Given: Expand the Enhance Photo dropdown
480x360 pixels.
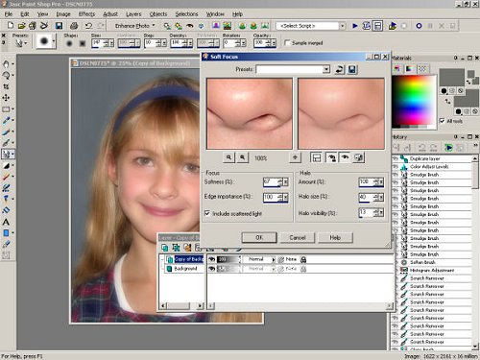Looking at the screenshot, I should tap(154, 25).
